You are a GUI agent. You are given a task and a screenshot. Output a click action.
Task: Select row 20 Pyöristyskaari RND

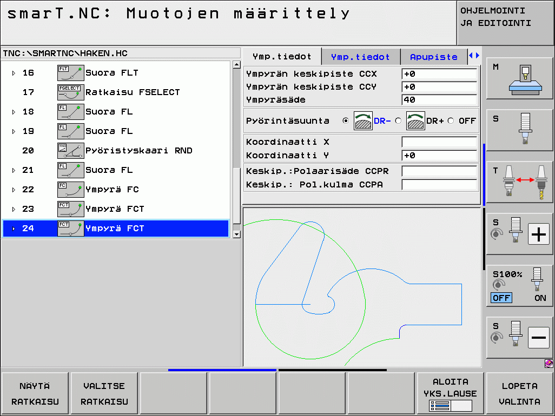click(x=116, y=151)
